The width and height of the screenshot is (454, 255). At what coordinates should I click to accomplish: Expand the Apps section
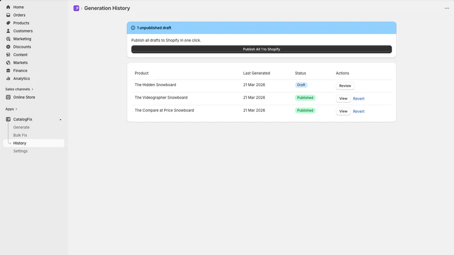click(11, 109)
